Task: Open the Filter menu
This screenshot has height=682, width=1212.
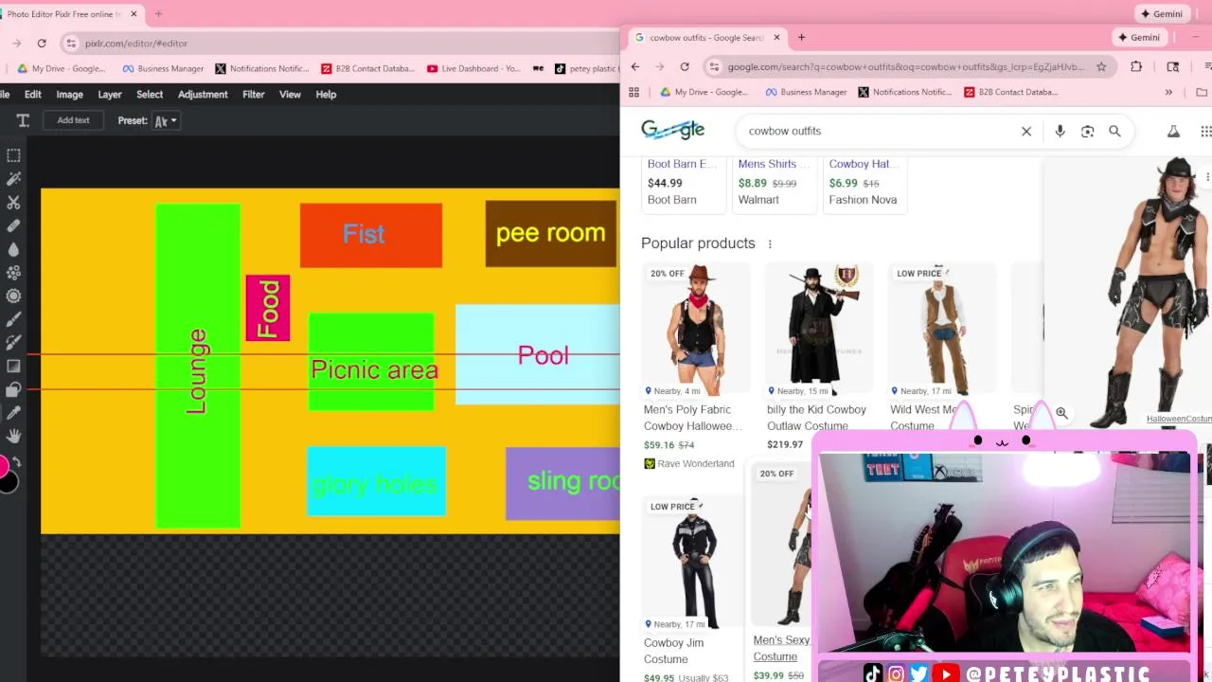Action: 253,94
